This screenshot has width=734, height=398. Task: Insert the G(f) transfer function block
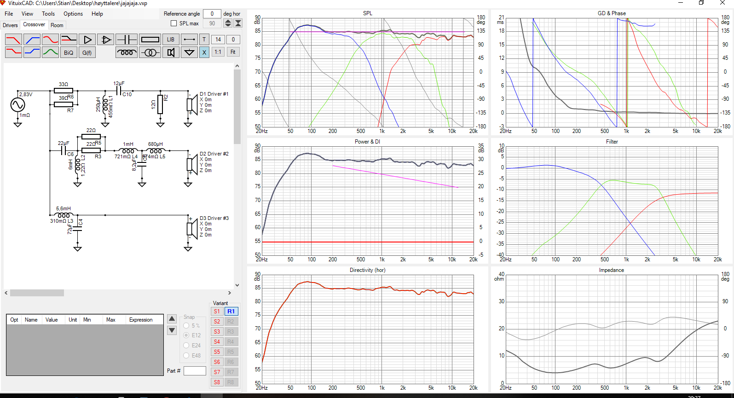coord(87,52)
